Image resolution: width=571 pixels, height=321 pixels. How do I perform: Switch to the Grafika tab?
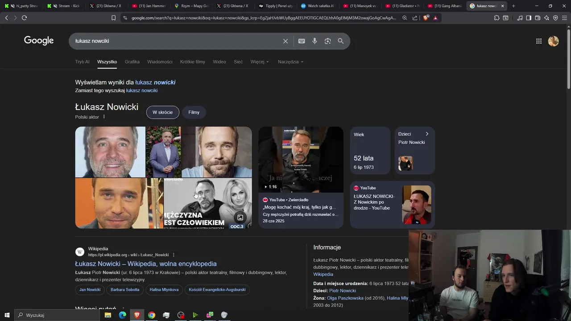coord(132,62)
